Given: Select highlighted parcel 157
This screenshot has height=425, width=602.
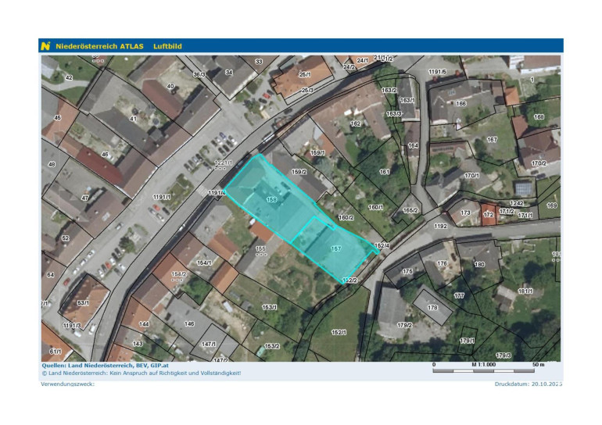Looking at the screenshot, I should pos(335,249).
